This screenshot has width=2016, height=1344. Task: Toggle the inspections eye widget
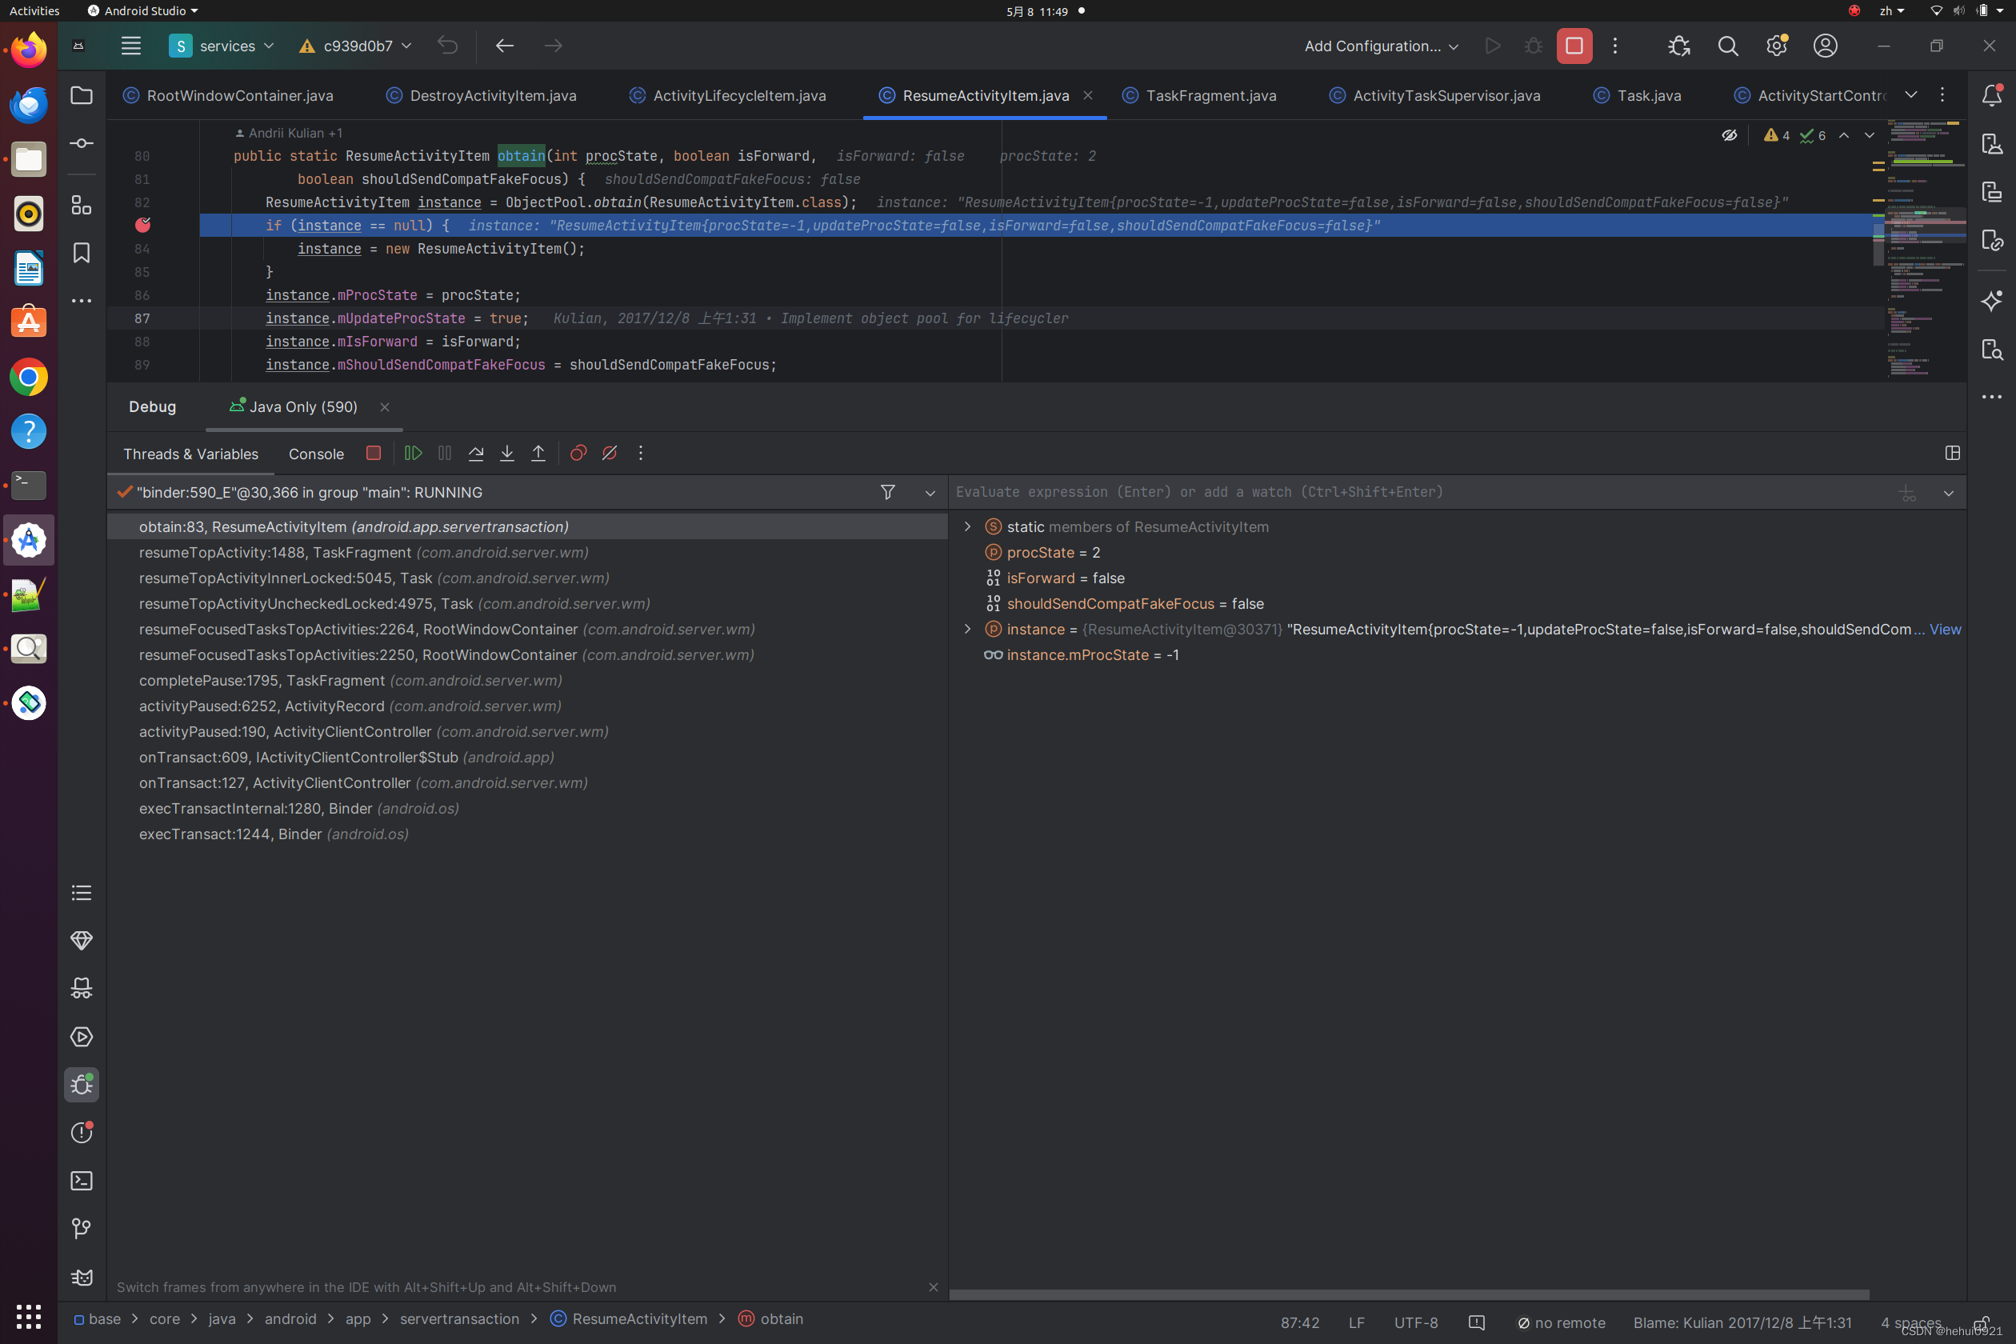pos(1730,135)
